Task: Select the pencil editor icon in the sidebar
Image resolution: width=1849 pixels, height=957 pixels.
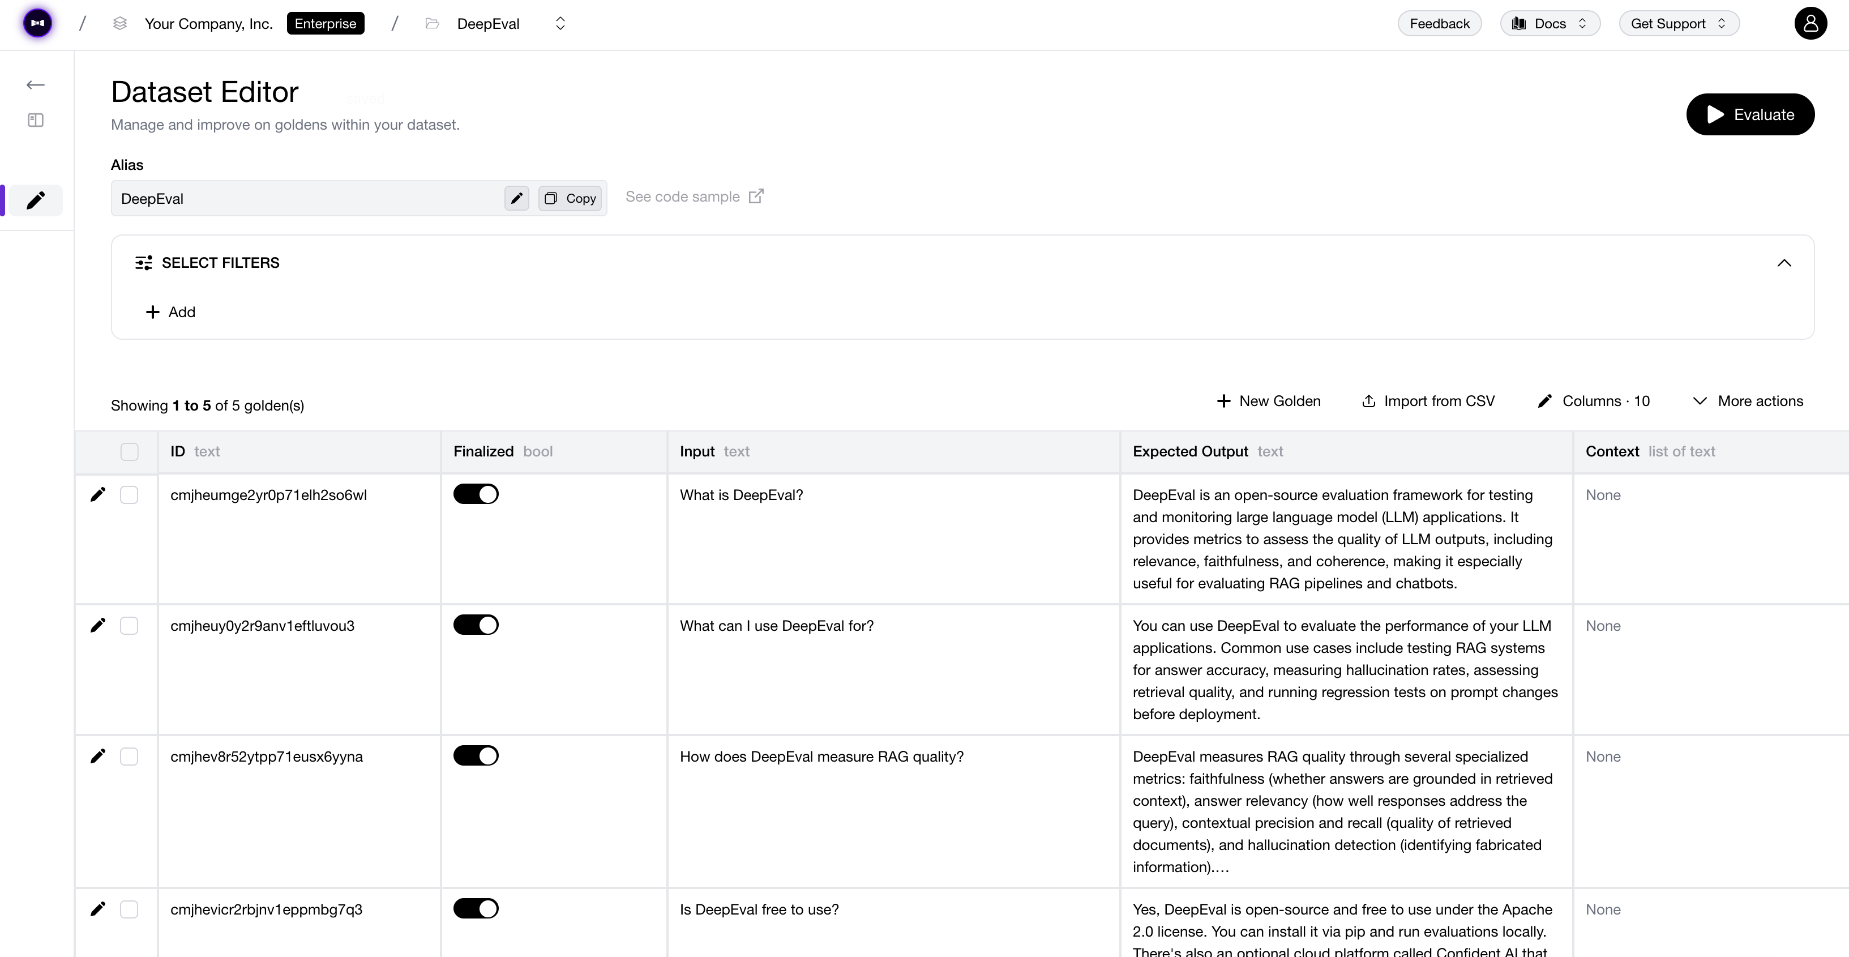Action: [35, 200]
